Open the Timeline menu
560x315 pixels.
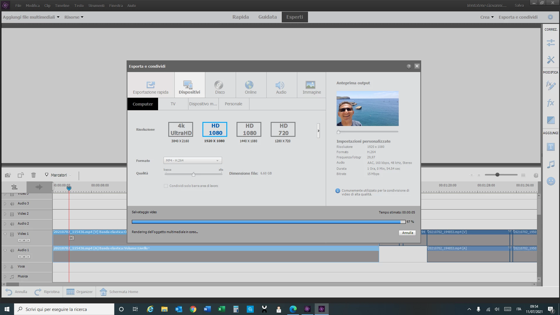click(x=62, y=6)
